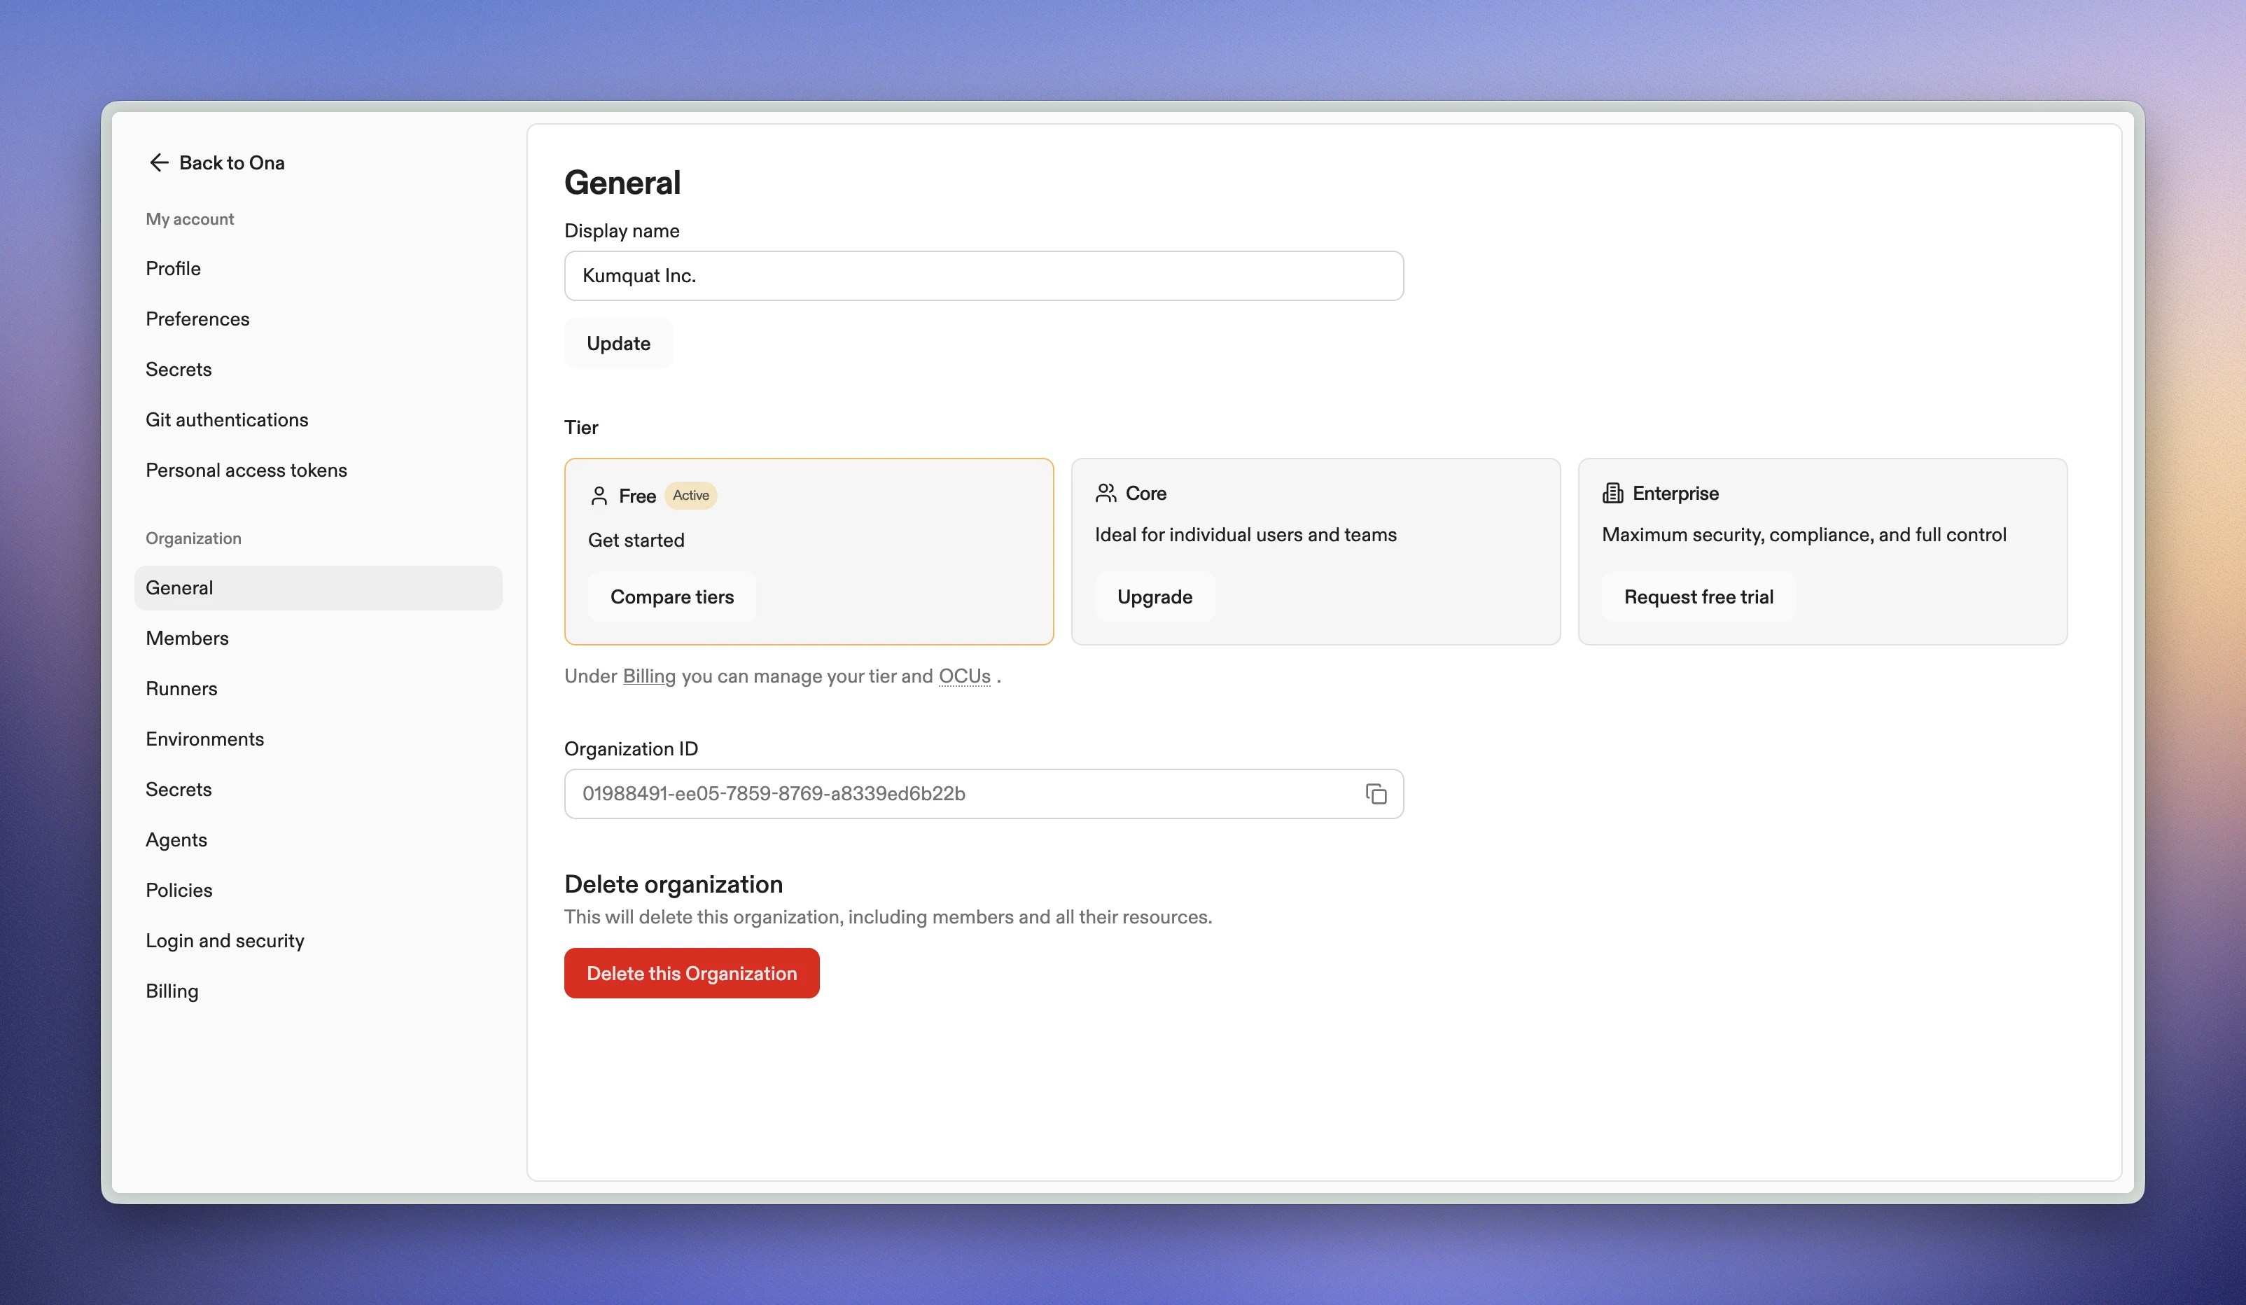This screenshot has height=1305, width=2246.
Task: Open Login and security settings
Action: (x=225, y=940)
